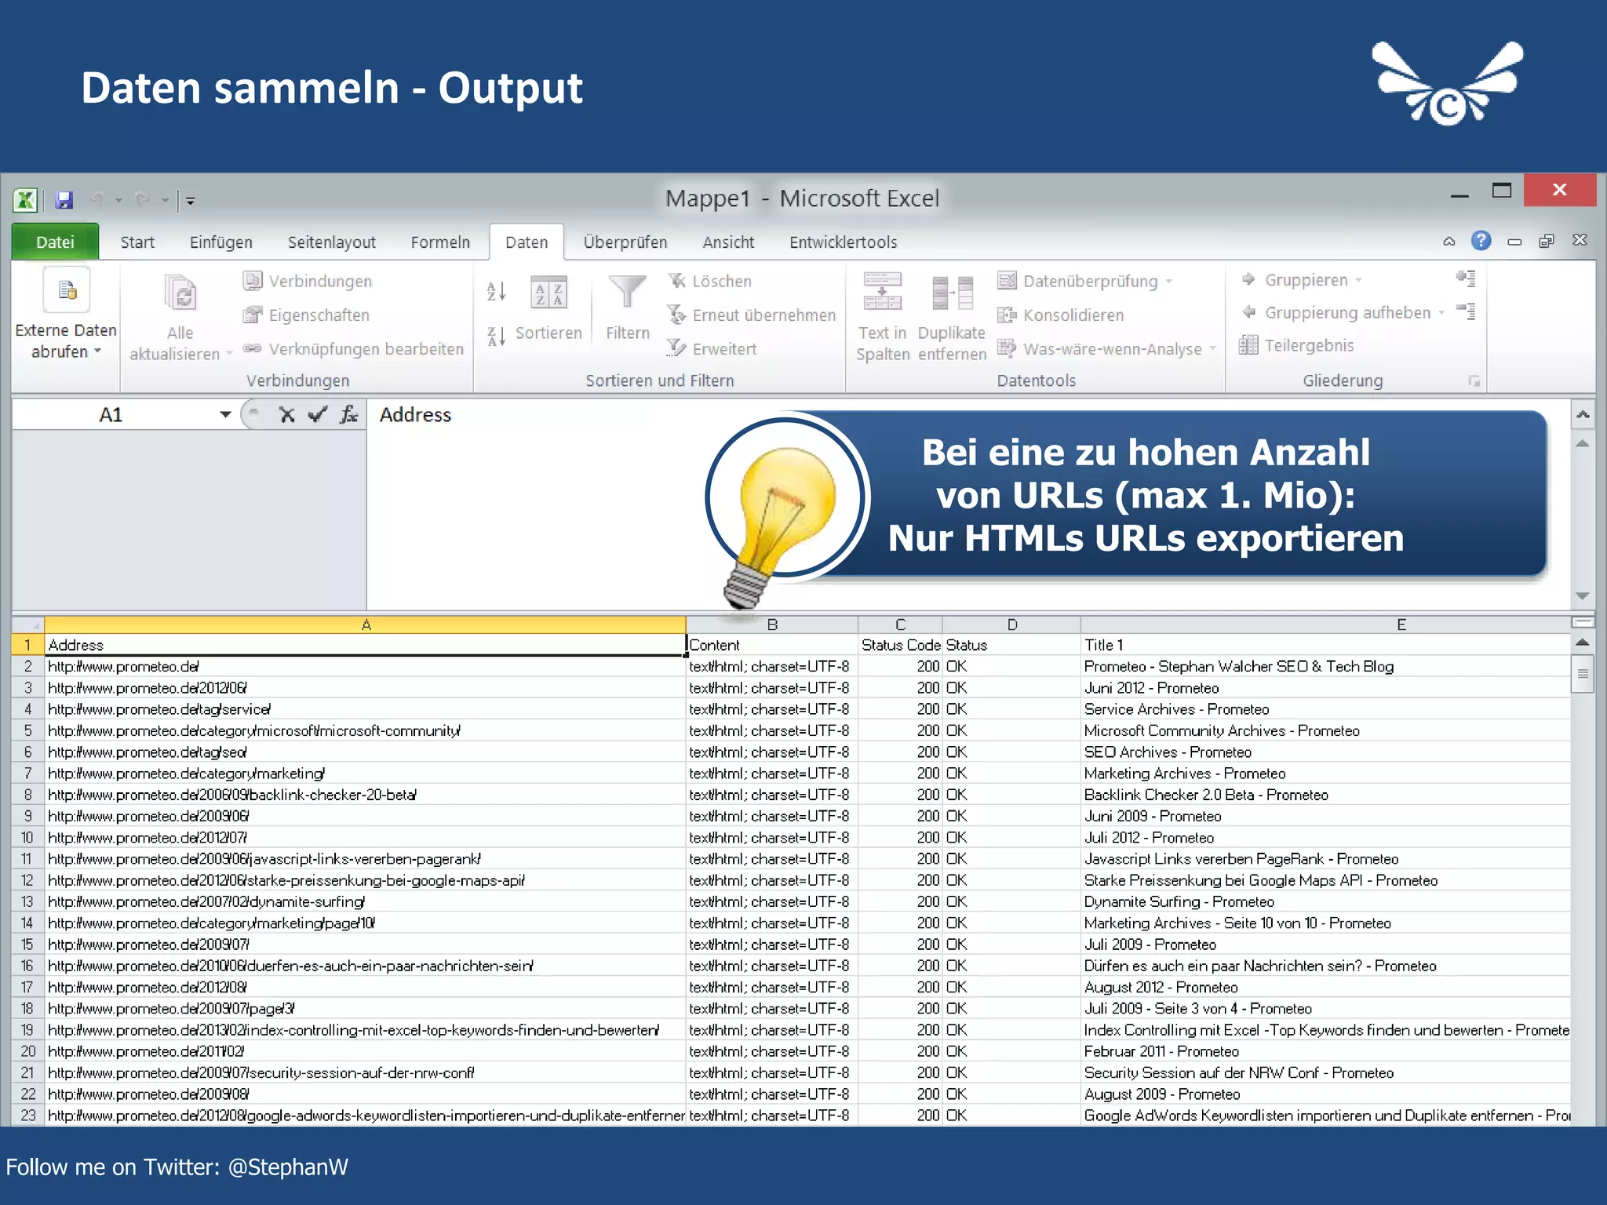The width and height of the screenshot is (1607, 1205).
Task: Click the 'Status Code' header cell
Action: point(901,645)
